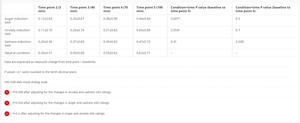Click the footnote text starting with P=0.008

click(62, 92)
